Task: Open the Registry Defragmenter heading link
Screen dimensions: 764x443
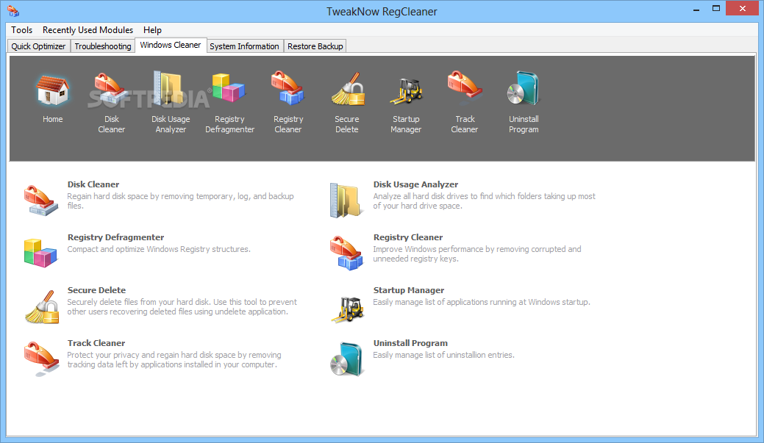Action: [x=115, y=237]
